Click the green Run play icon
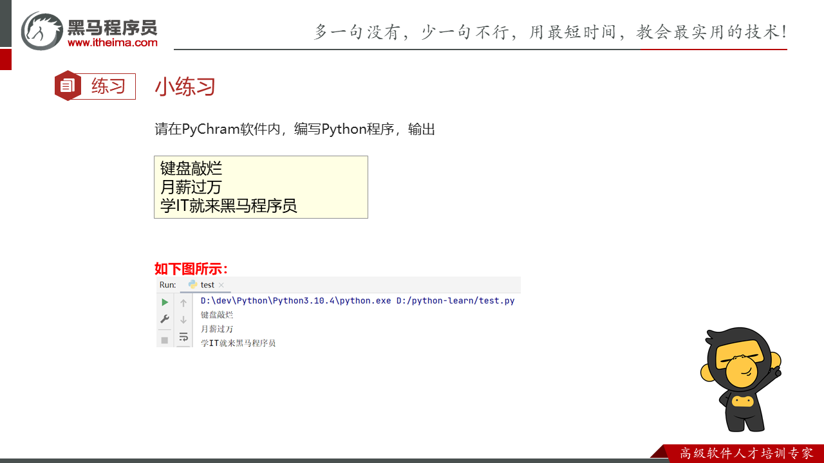 pyautogui.click(x=165, y=302)
